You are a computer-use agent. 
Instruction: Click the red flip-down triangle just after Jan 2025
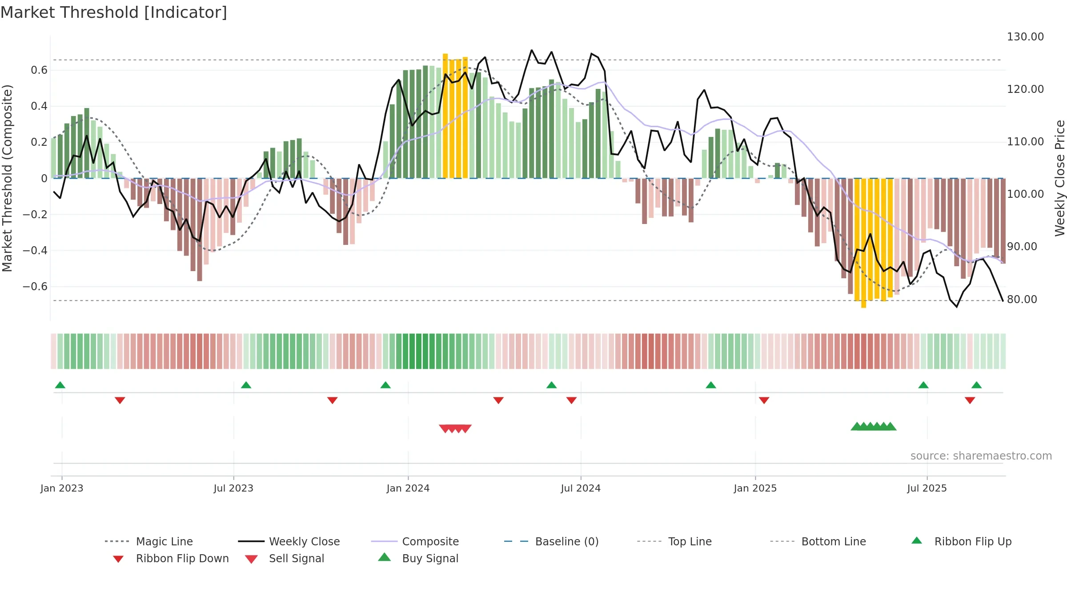764,400
